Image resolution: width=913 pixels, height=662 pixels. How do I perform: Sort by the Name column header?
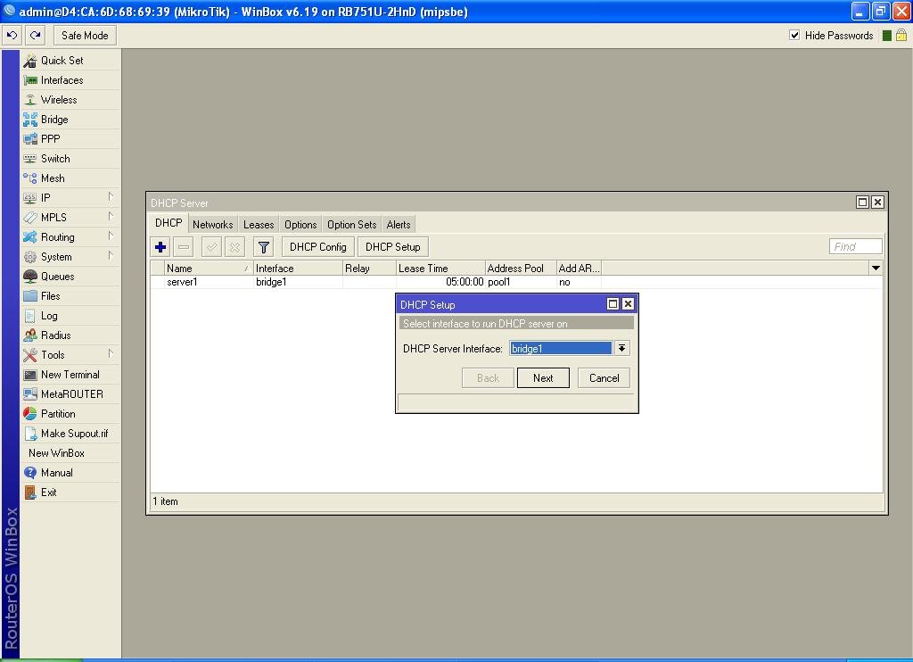click(x=209, y=268)
